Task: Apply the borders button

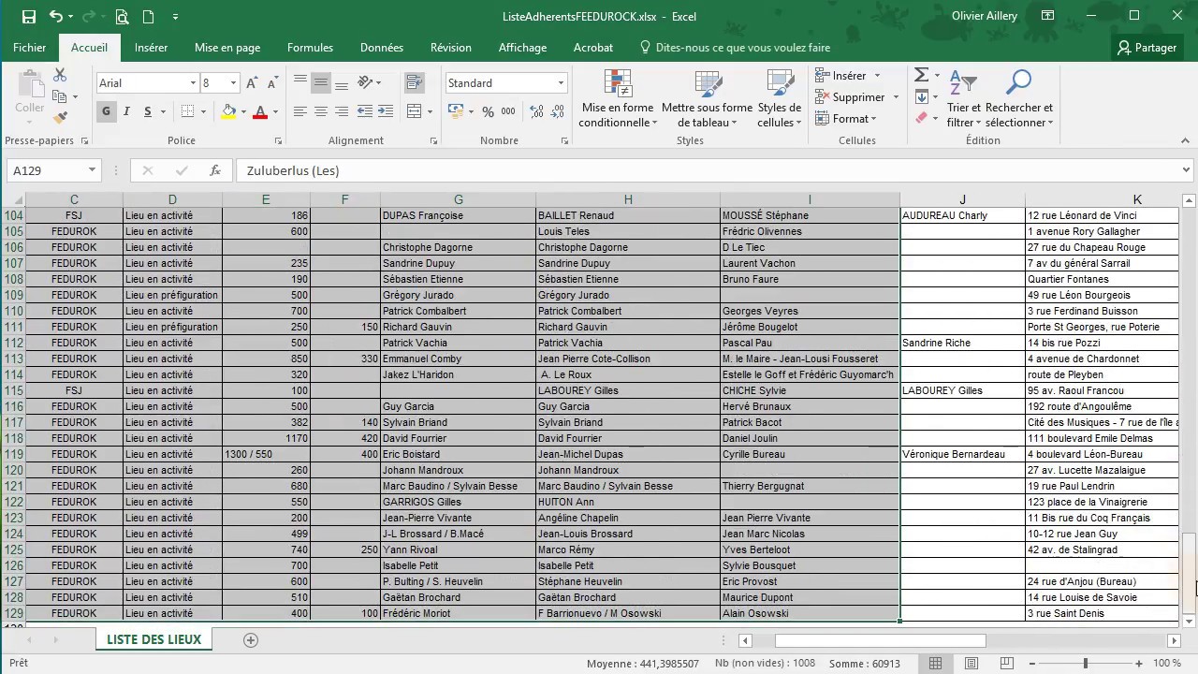Action: pyautogui.click(x=188, y=111)
